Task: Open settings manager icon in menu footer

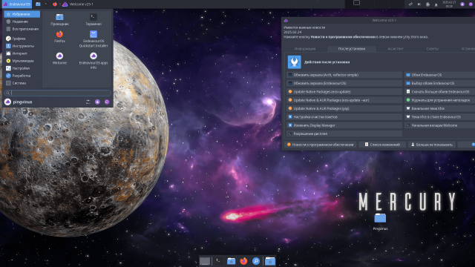Action: pos(88,102)
